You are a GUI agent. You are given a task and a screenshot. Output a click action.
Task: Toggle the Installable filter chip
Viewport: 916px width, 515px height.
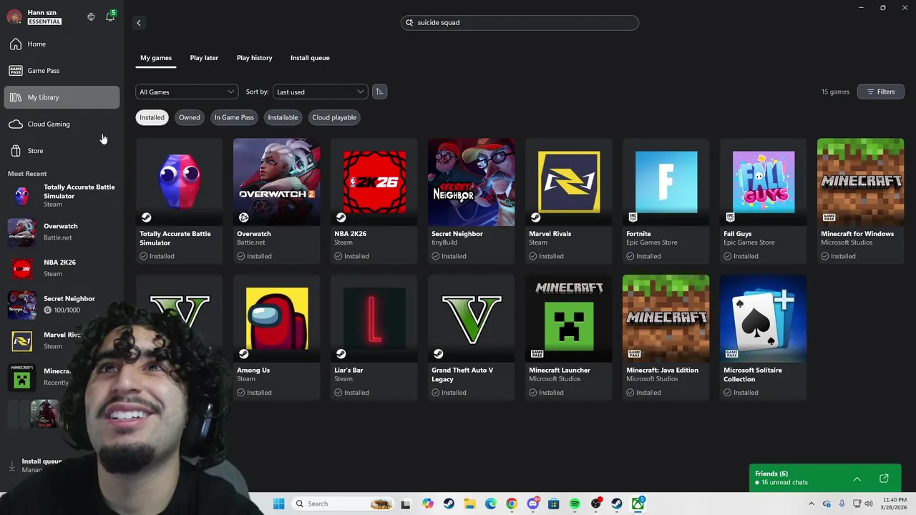(283, 117)
